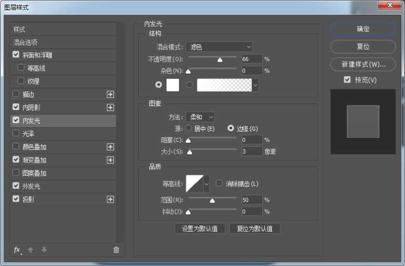
Task: Select the 渐变叠加 effect row
Action: click(63, 160)
